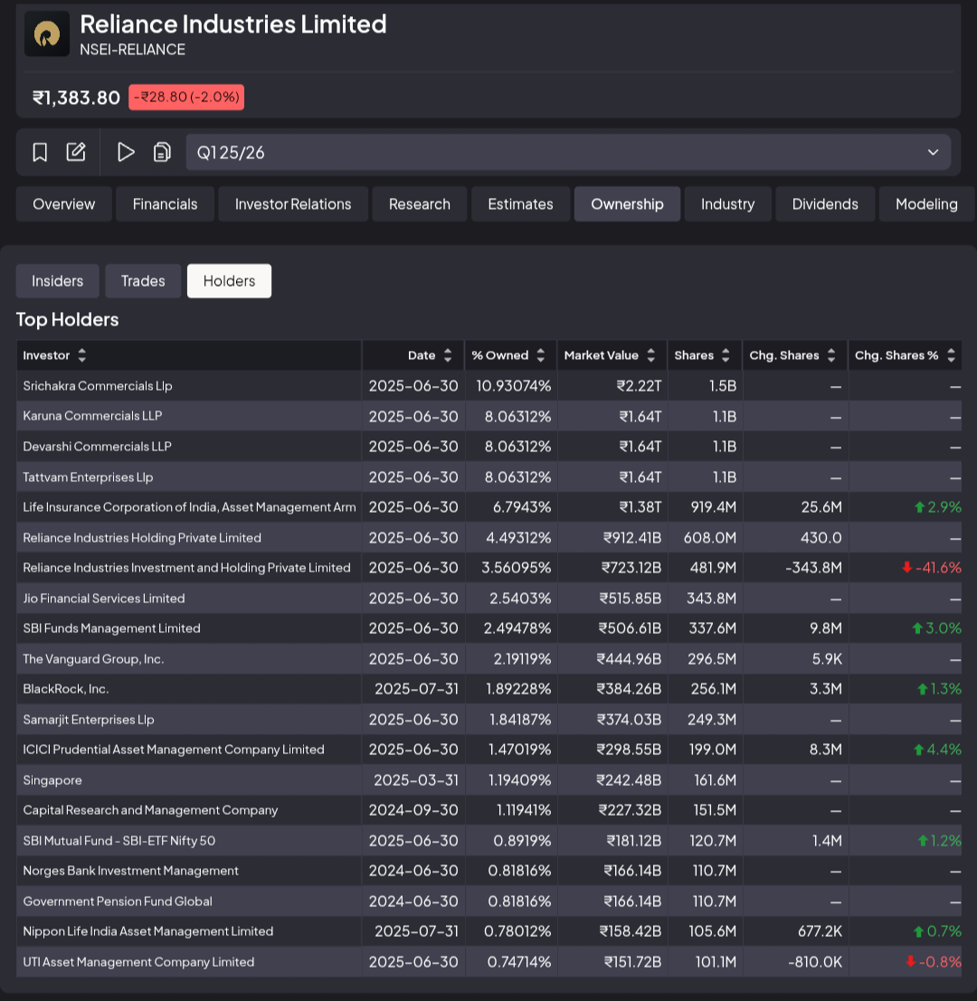Open the Overview tab
977x1001 pixels.
(64, 204)
